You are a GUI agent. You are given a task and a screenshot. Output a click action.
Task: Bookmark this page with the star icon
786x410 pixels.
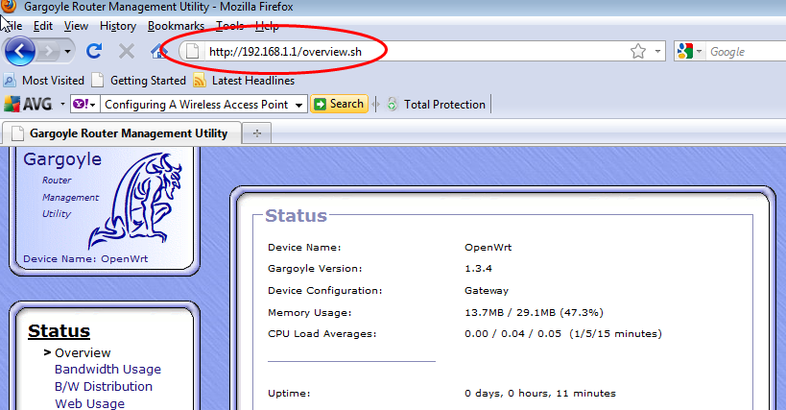coord(638,51)
